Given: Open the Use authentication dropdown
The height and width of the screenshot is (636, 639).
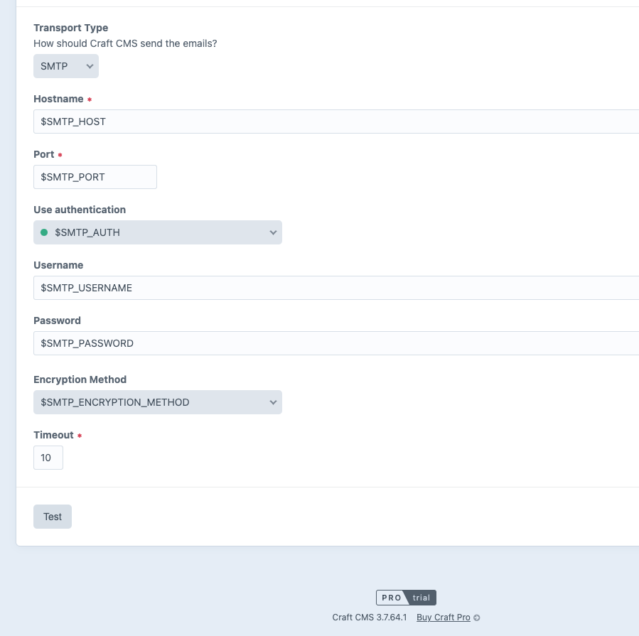Looking at the screenshot, I should [x=158, y=232].
